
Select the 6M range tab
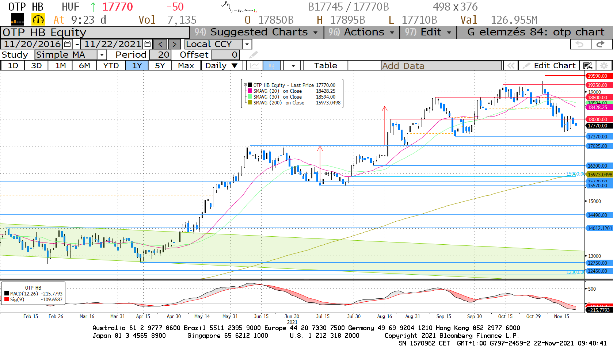(84, 66)
